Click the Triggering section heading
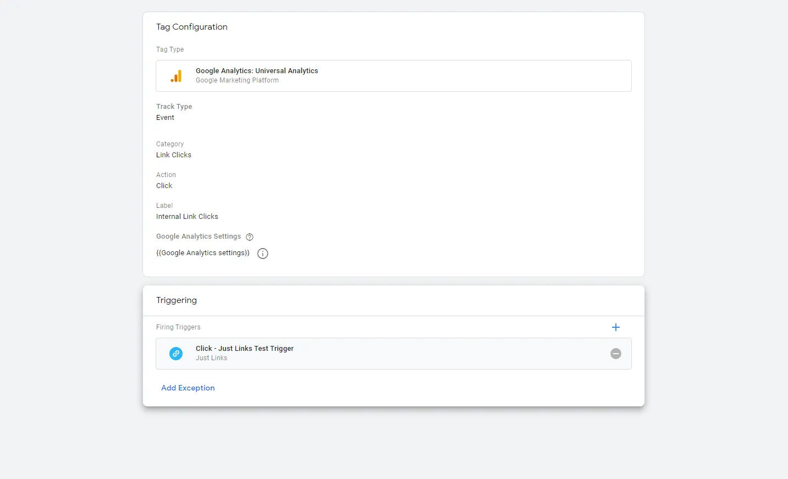788x479 pixels. point(177,300)
